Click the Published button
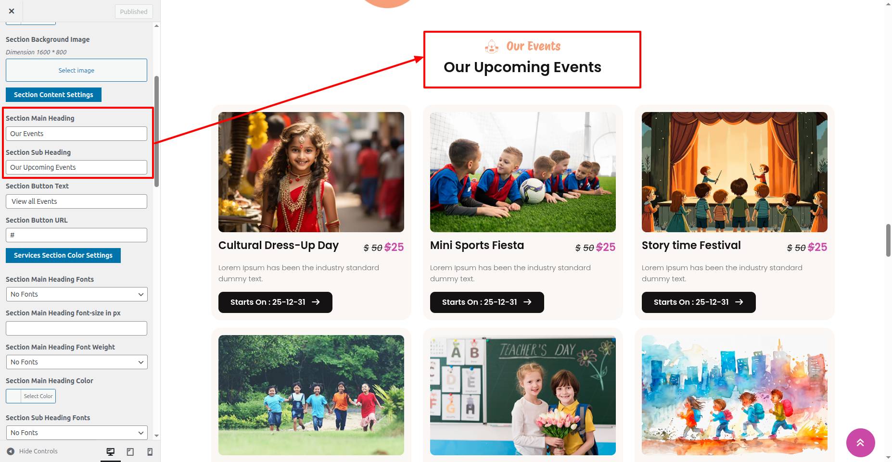Screen dimensions: 892x462 click(x=134, y=12)
